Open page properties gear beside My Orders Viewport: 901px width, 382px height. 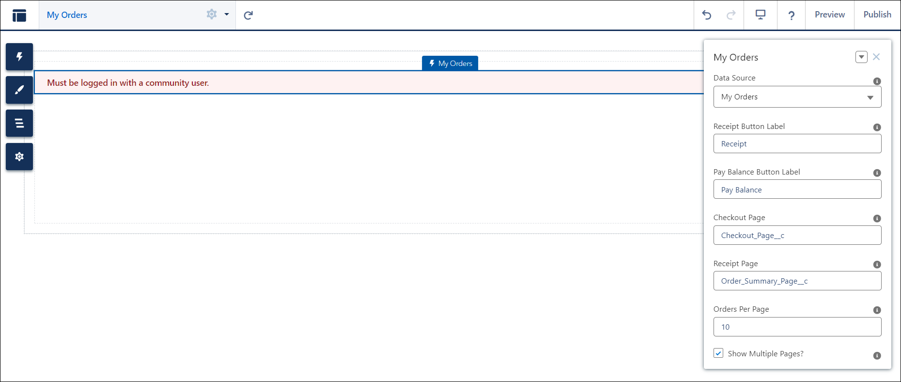tap(212, 15)
